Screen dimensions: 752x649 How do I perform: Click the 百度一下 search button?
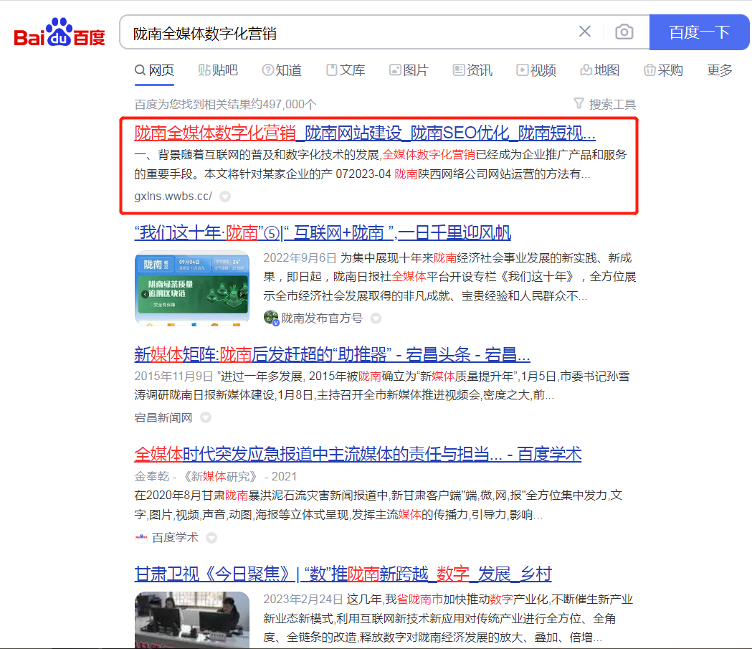[x=699, y=32]
